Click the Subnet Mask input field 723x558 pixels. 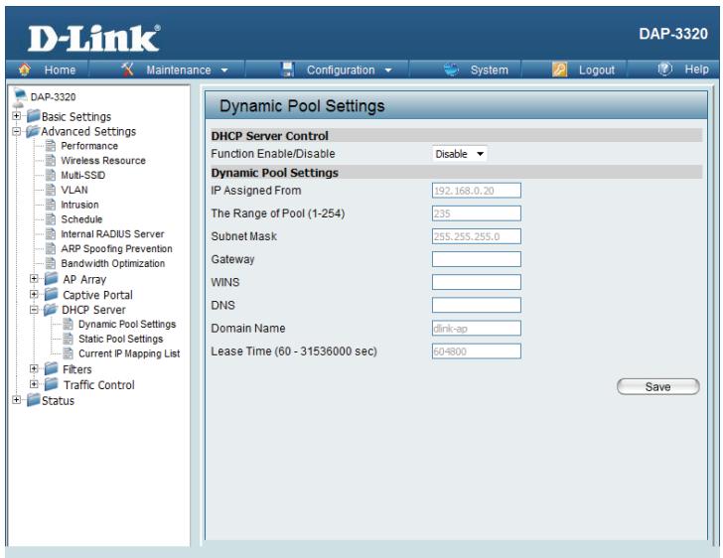(x=477, y=236)
